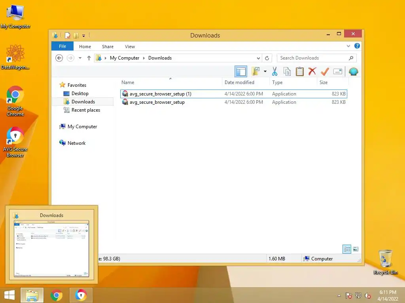Expand breadcrumb arrow after My Computer

(x=144, y=58)
